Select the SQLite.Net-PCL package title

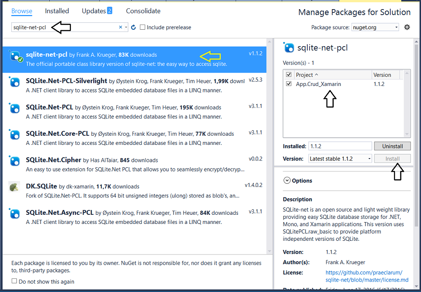[49, 107]
